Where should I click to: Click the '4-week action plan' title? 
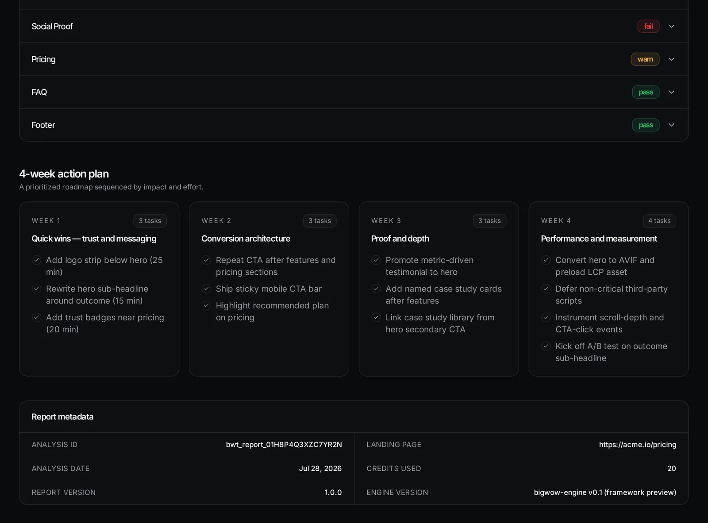64,174
